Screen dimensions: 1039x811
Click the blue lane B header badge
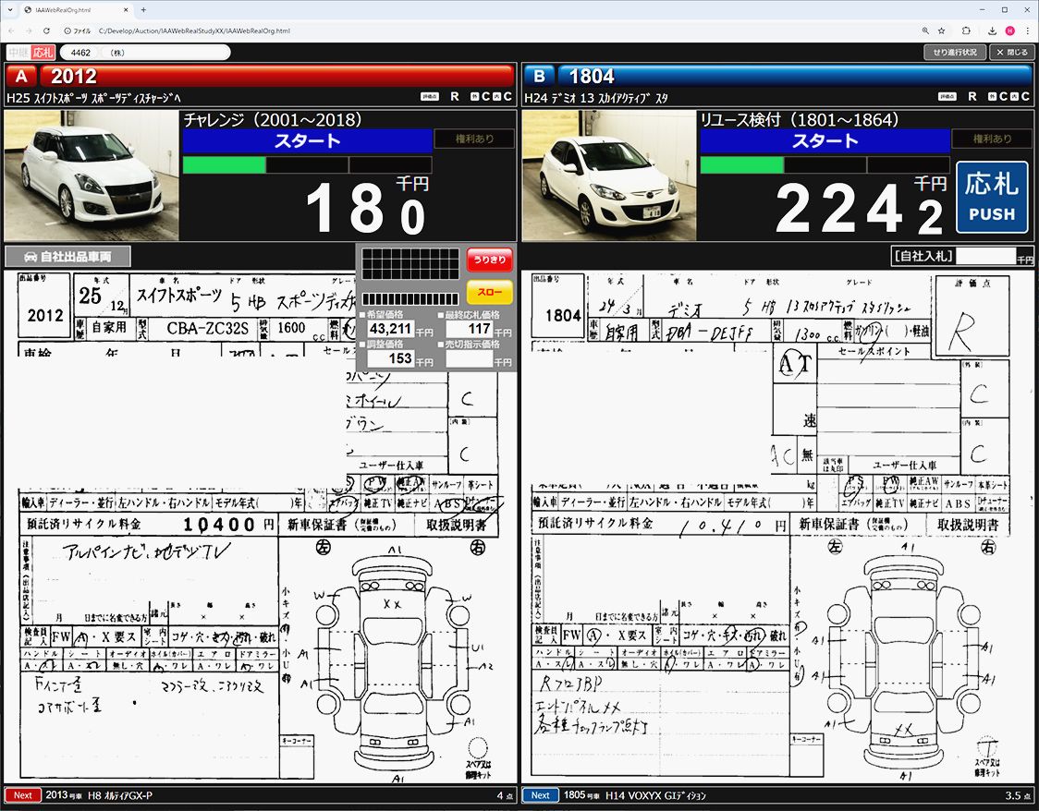click(x=539, y=76)
